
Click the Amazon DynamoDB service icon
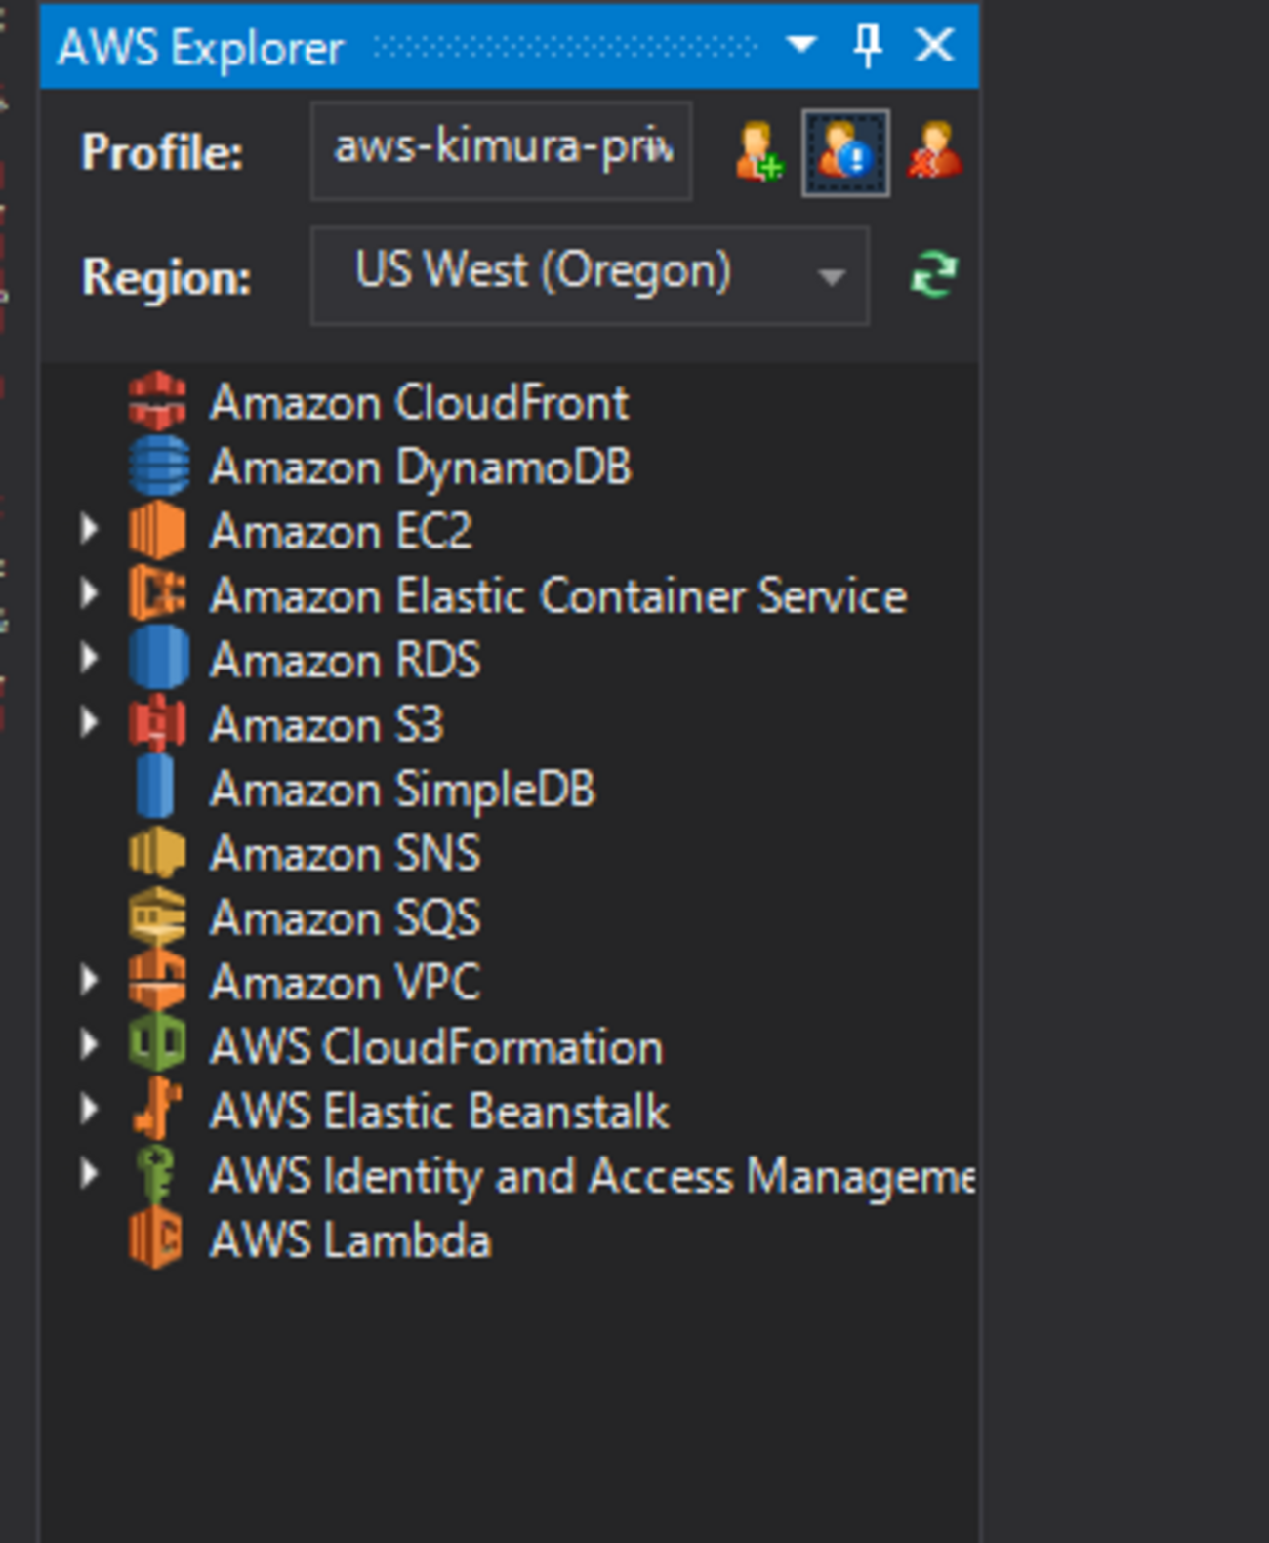159,467
